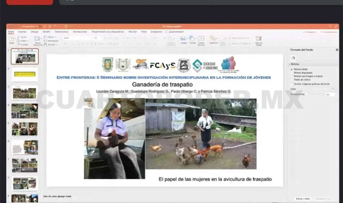Select the second slide thumbnail
Screen dimensions: 343x203
coord(25,74)
